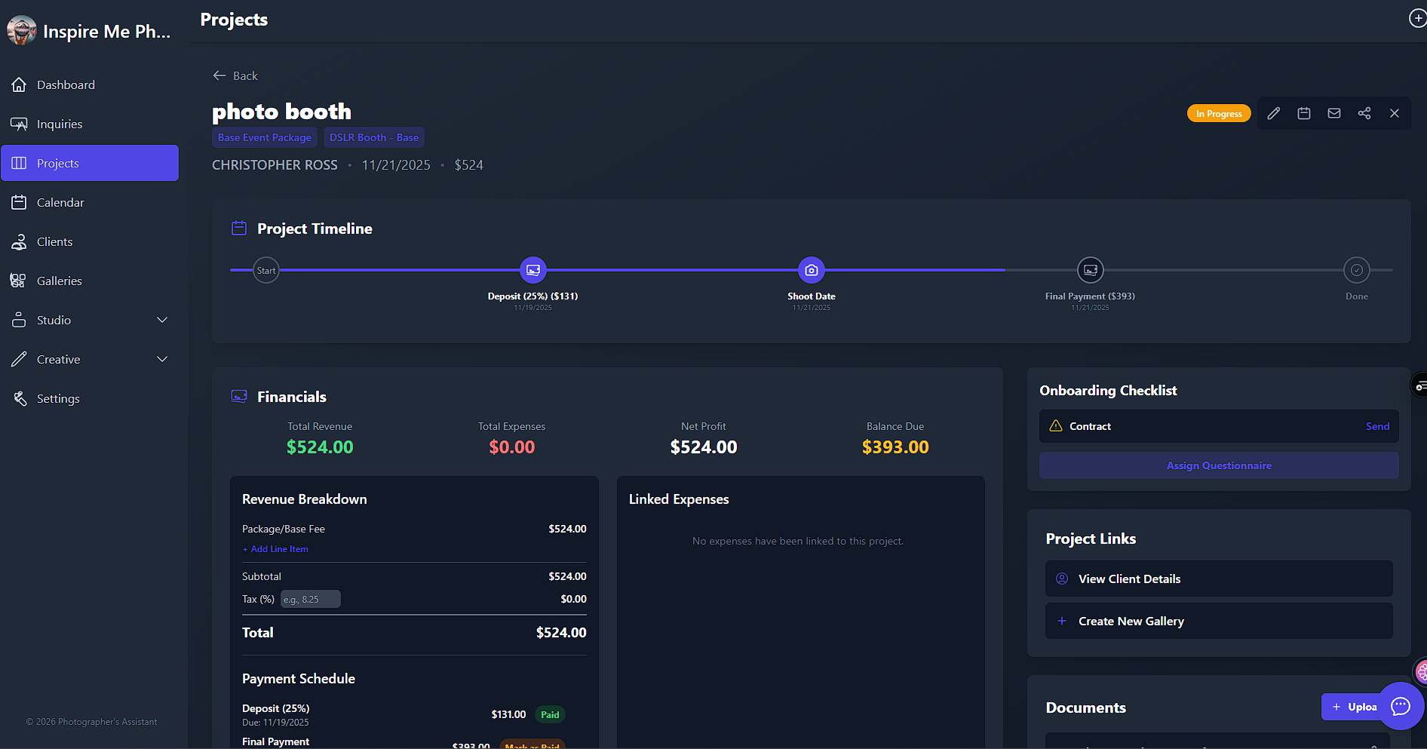Open the Dashboard home icon
This screenshot has width=1427, height=749.
coord(19,84)
